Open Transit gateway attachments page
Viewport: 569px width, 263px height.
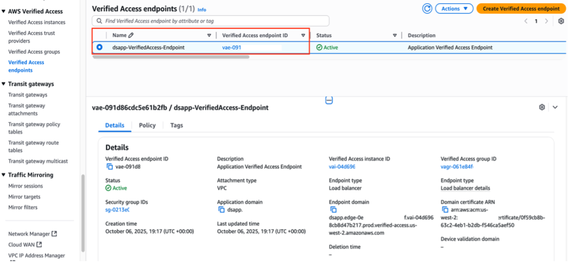point(27,110)
